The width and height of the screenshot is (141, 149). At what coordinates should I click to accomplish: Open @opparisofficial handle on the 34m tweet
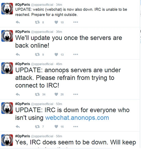tap(42, 5)
